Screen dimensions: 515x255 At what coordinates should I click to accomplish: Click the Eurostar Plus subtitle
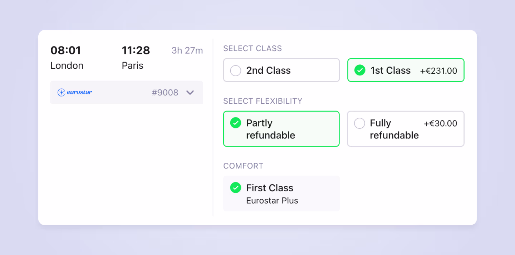[272, 201]
